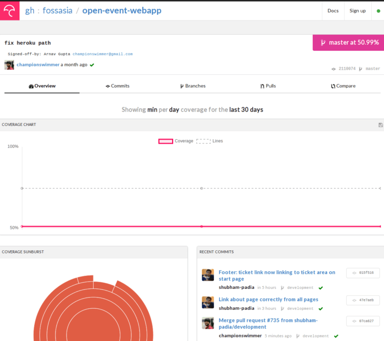Open development branch on 5 minutes ago row
Screen dimensions: 384x341
click(316, 336)
